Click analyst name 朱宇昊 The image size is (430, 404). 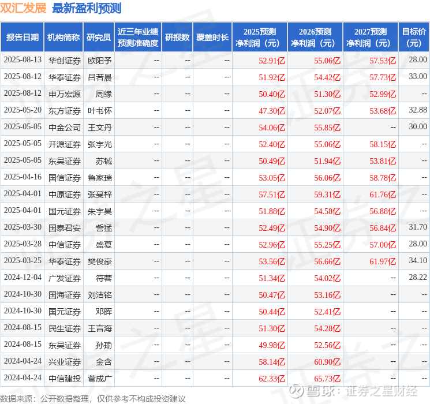(x=99, y=211)
